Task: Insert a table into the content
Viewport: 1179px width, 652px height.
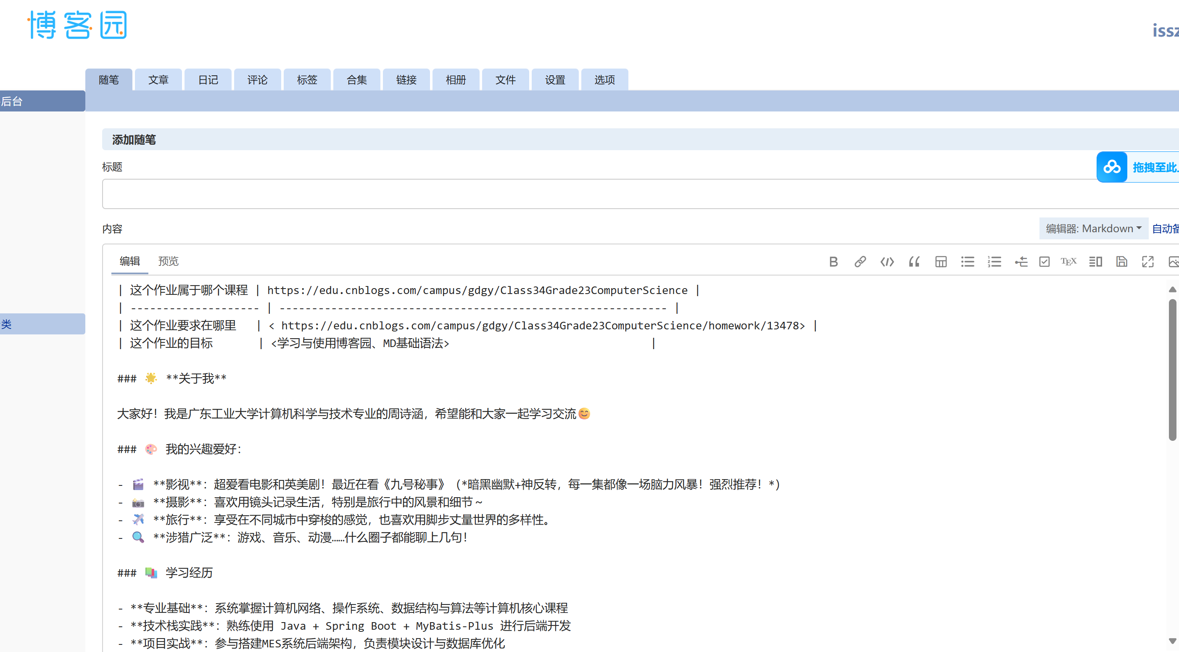Action: click(941, 262)
